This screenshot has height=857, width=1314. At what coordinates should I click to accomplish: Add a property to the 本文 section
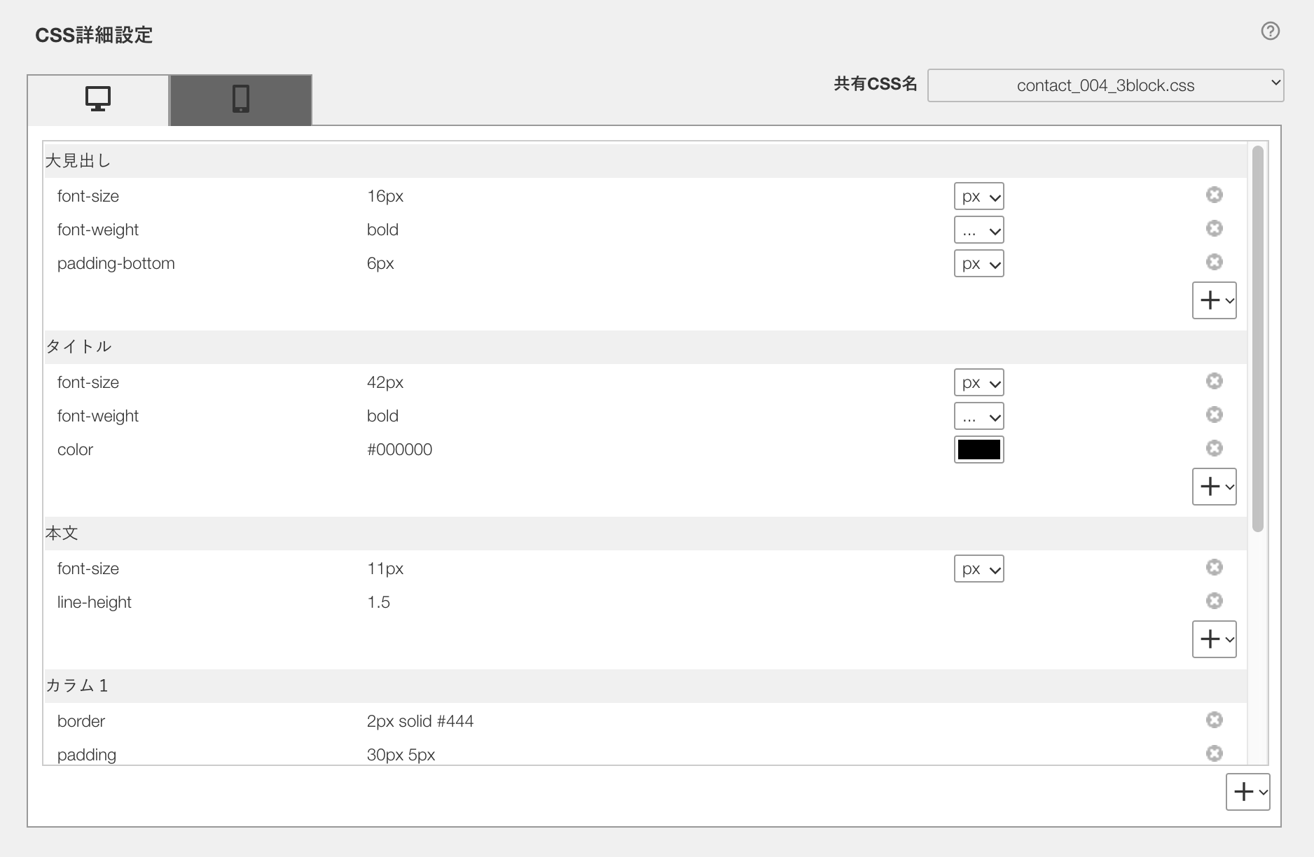pyautogui.click(x=1214, y=639)
